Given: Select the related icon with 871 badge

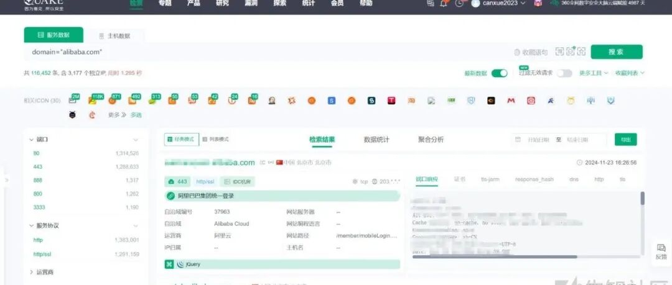Looking at the screenshot, I should point(112,101).
